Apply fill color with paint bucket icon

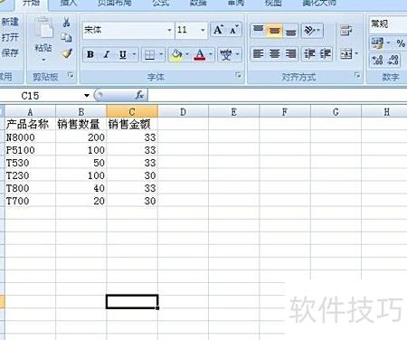tap(176, 54)
